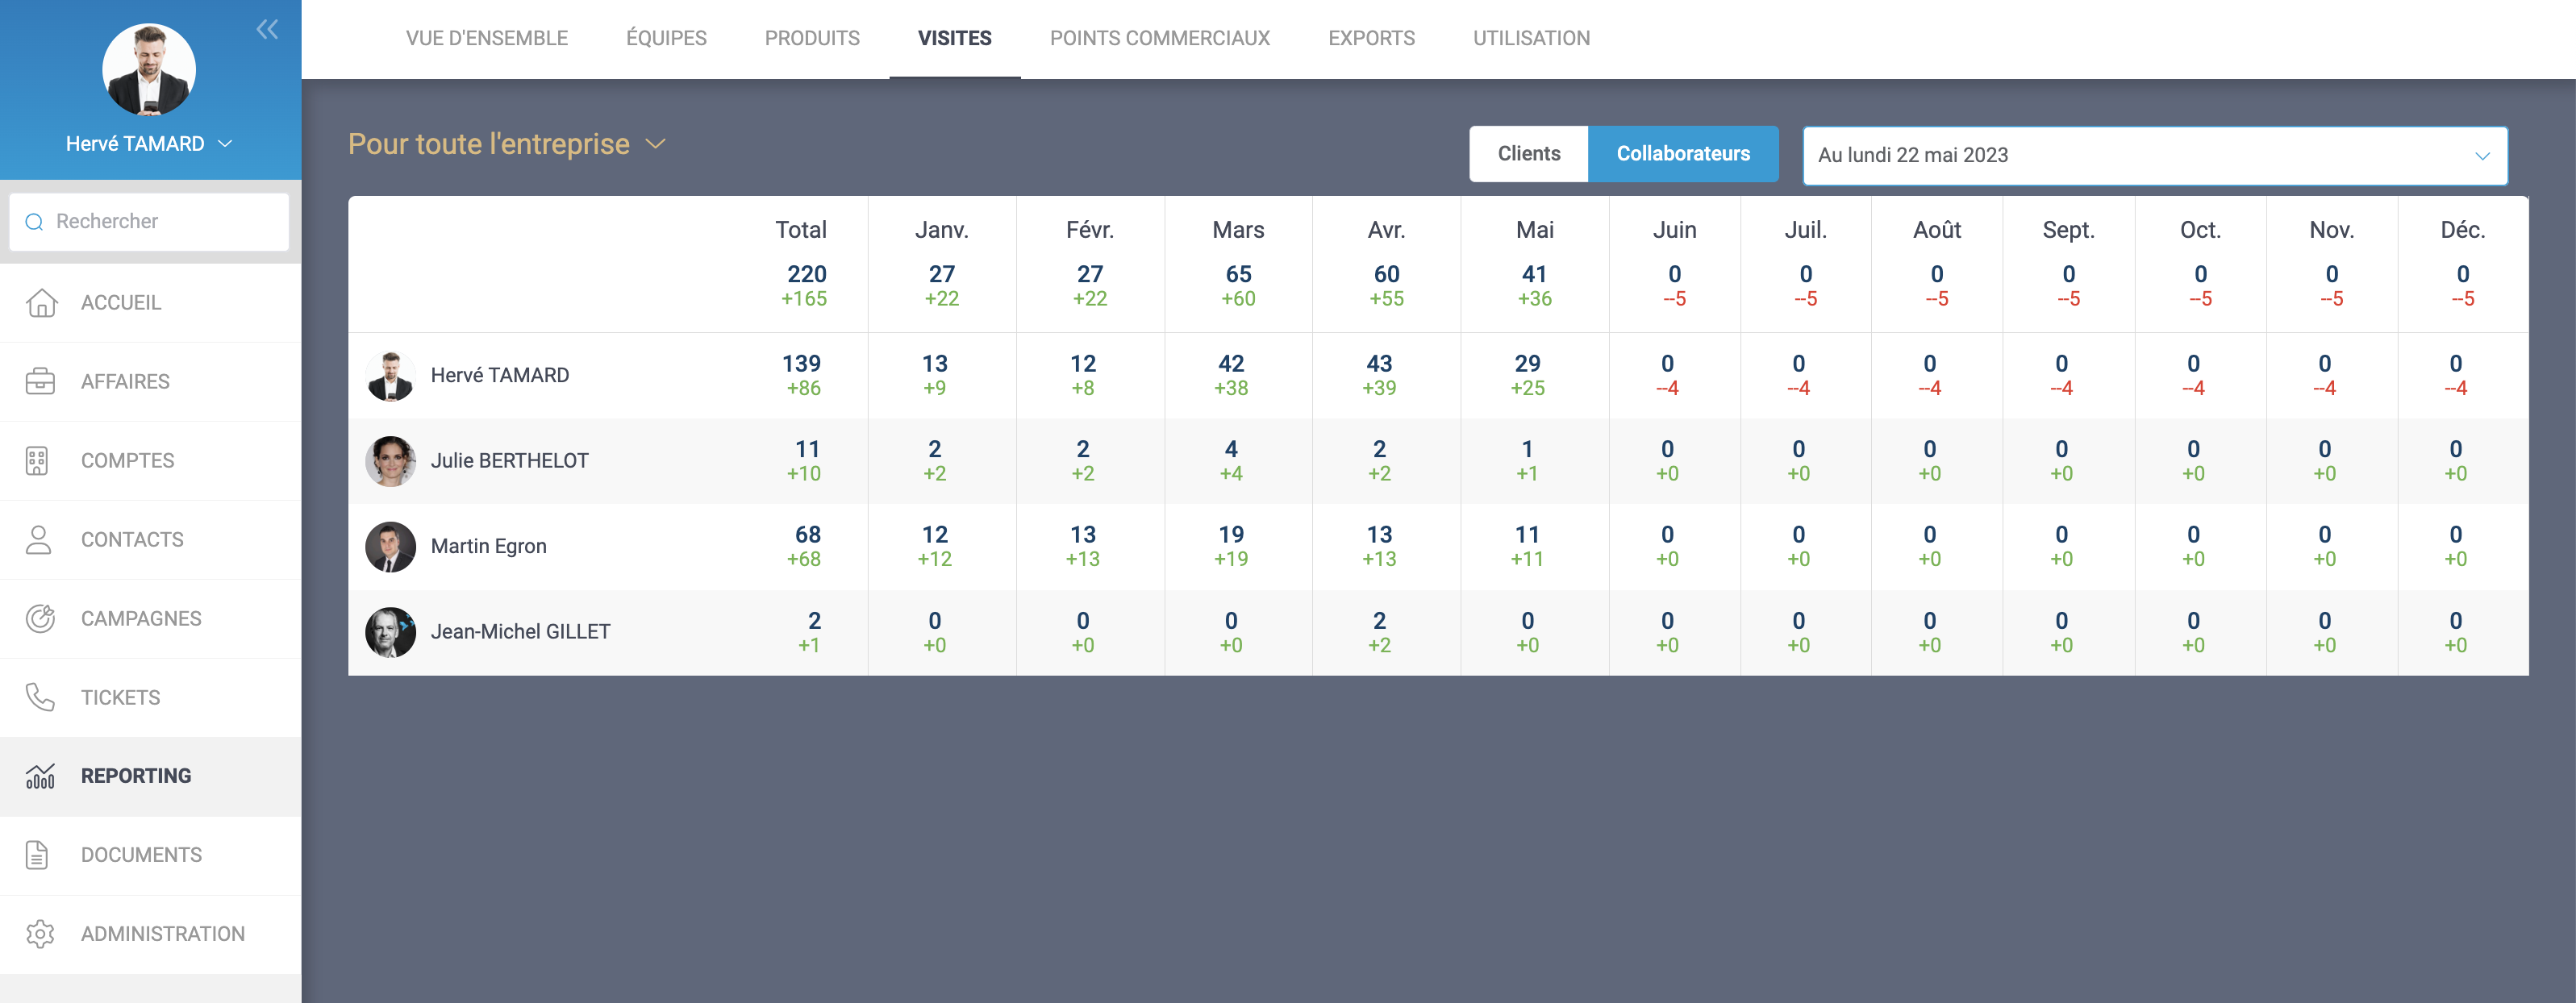This screenshot has height=1003, width=2576.
Task: Collapse the sidebar with double-chevron icon
Action: click(x=267, y=29)
